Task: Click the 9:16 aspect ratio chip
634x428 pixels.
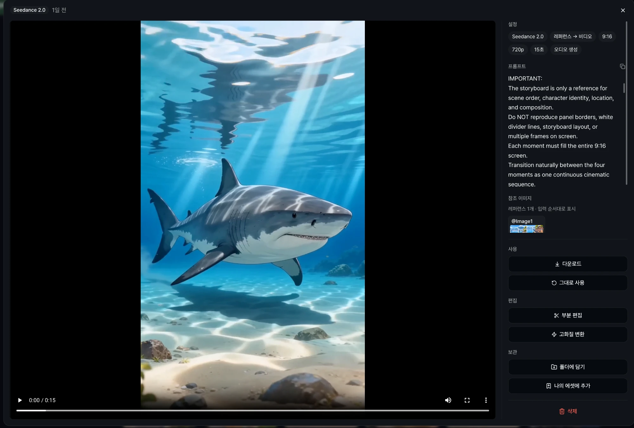Action: [607, 36]
